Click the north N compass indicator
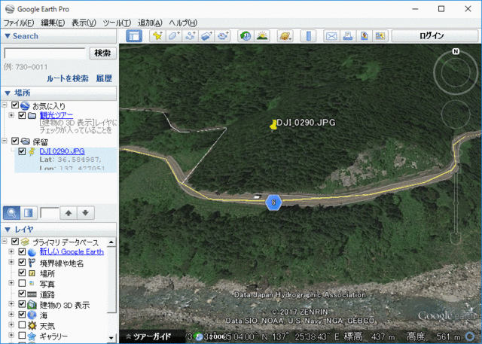This screenshot has width=482, height=344. 456,51
